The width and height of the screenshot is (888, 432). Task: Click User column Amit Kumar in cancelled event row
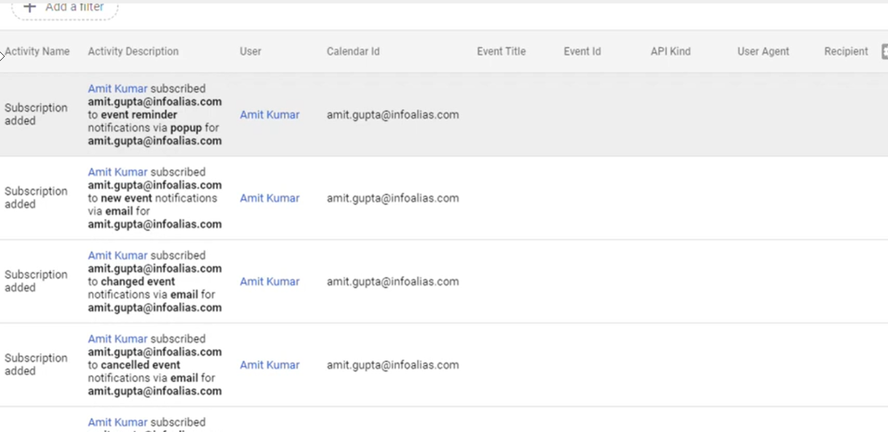tap(270, 365)
